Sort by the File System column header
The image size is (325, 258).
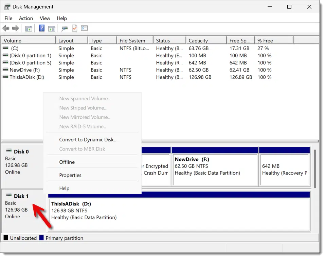tap(135, 40)
